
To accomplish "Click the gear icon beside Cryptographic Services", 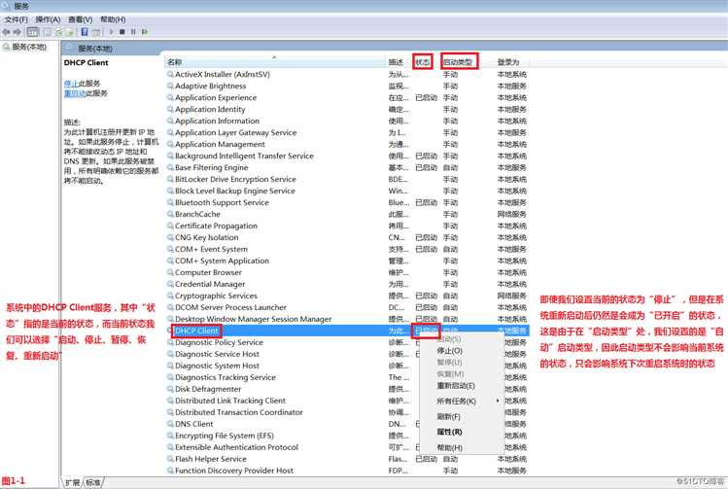I will [x=170, y=296].
